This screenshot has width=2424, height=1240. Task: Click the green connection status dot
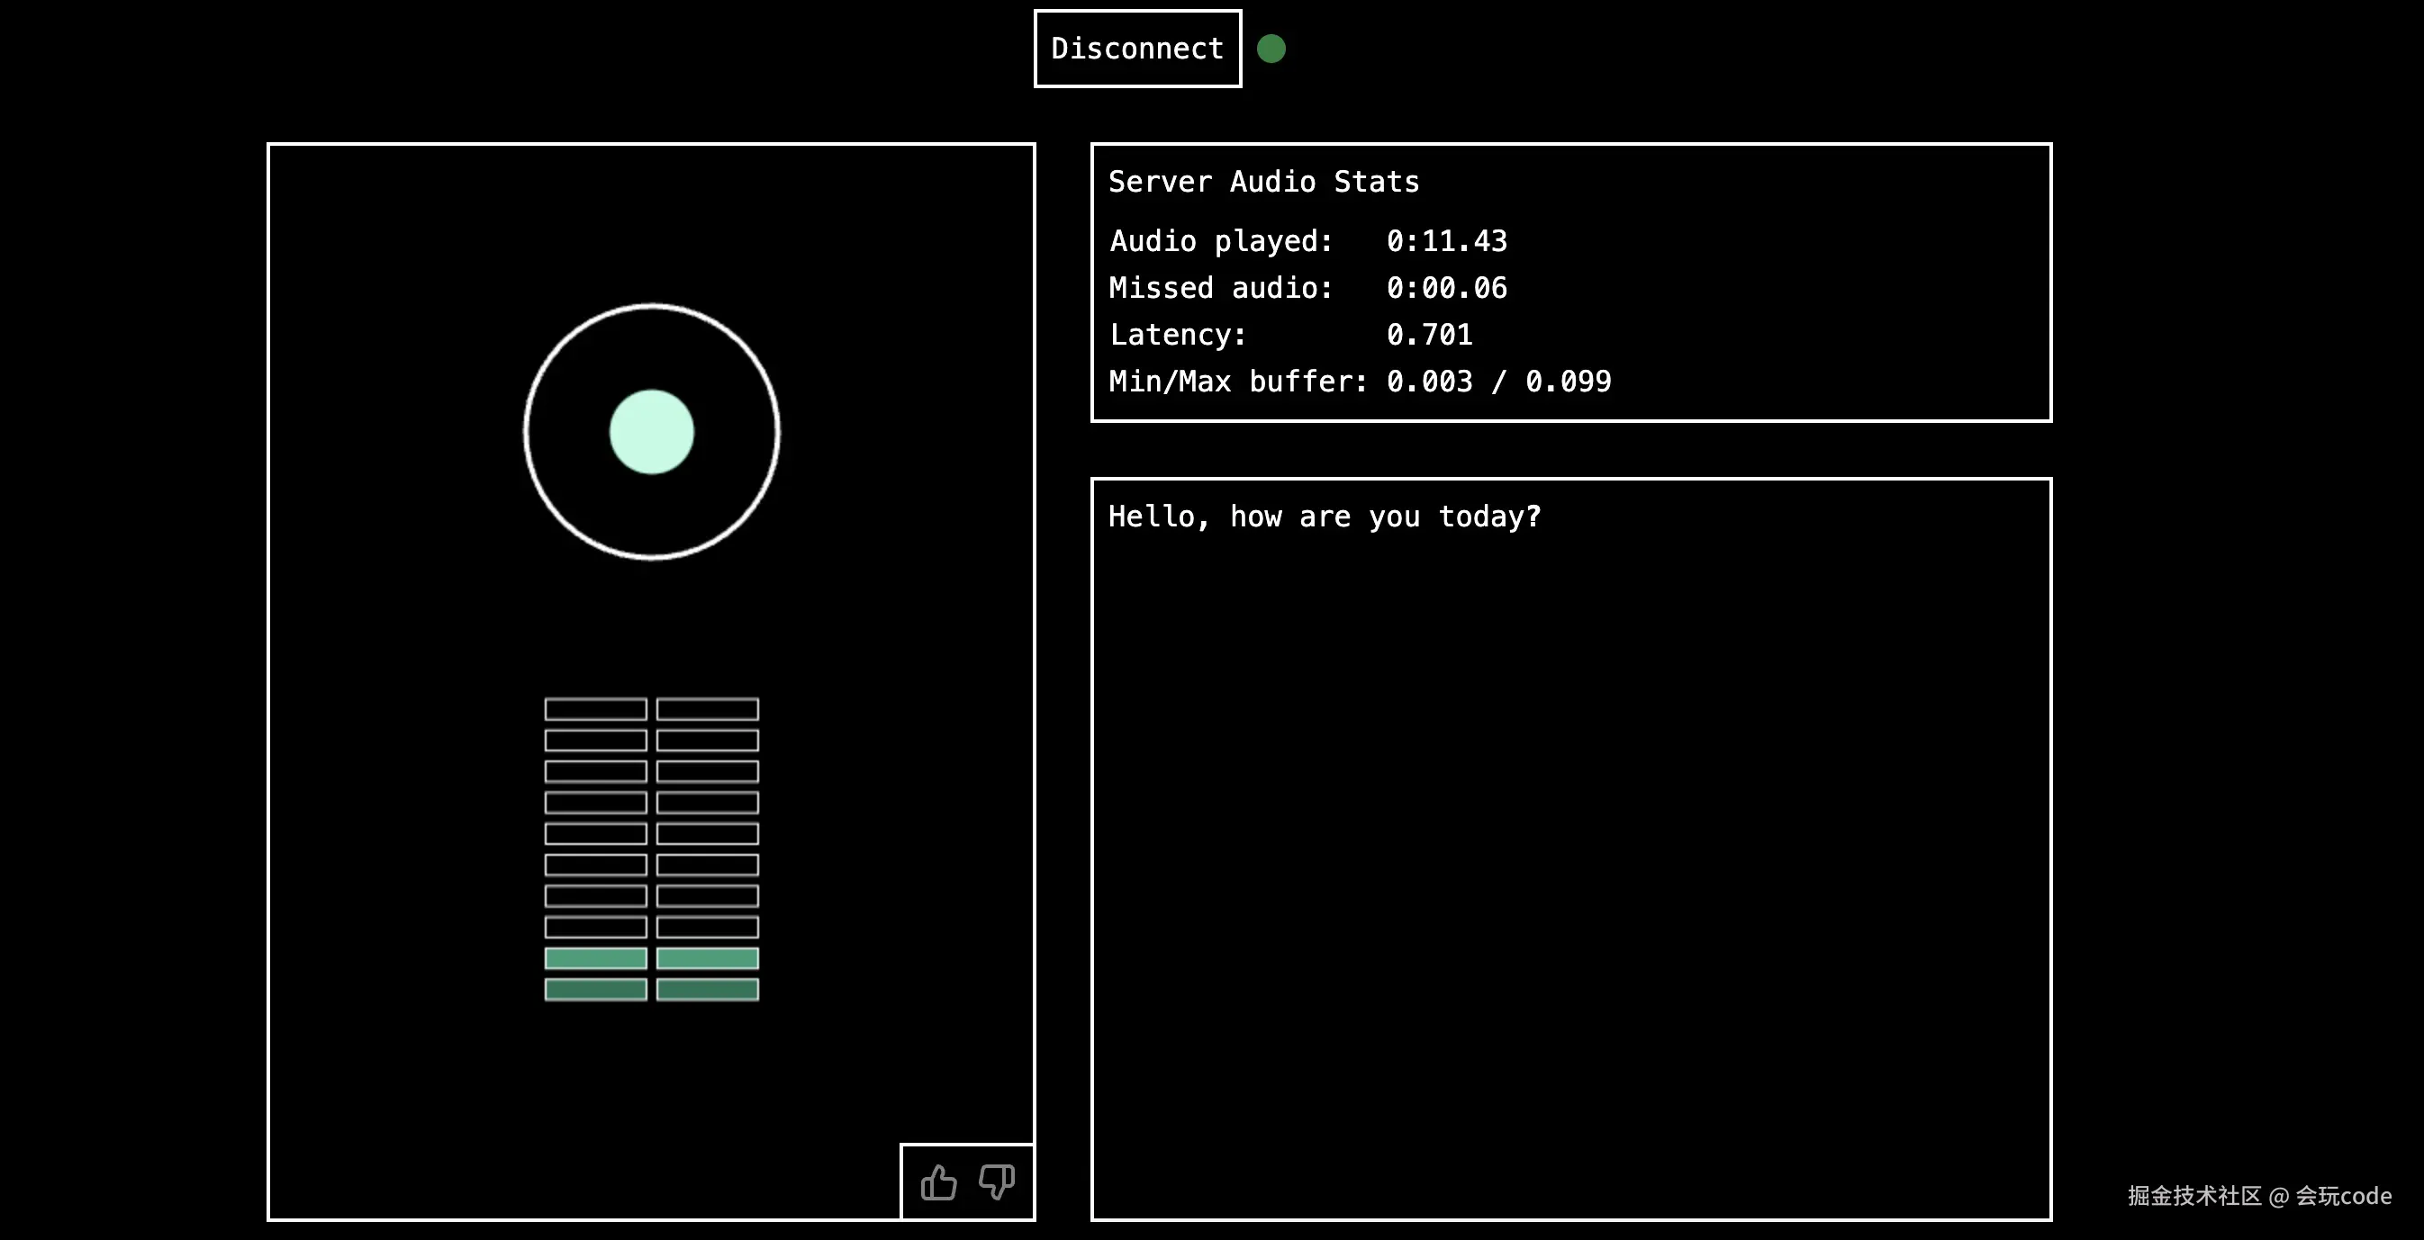(1271, 49)
